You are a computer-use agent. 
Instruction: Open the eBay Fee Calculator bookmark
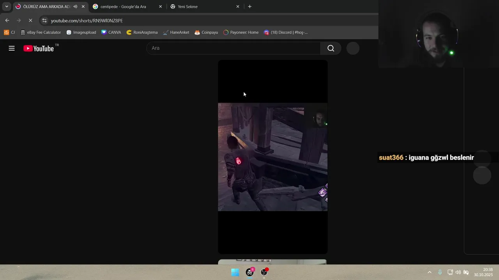41,32
